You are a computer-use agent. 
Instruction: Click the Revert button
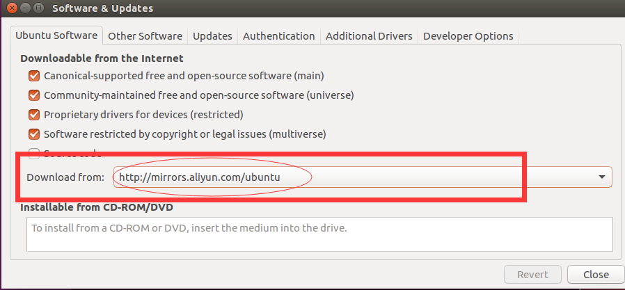tap(532, 275)
